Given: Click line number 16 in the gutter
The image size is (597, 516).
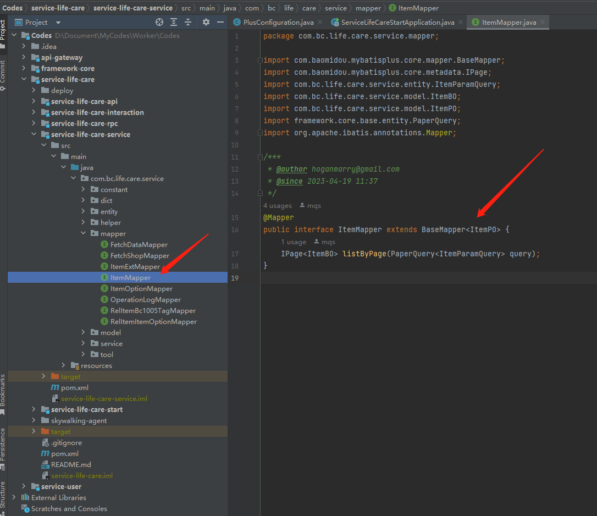Looking at the screenshot, I should click(x=235, y=230).
